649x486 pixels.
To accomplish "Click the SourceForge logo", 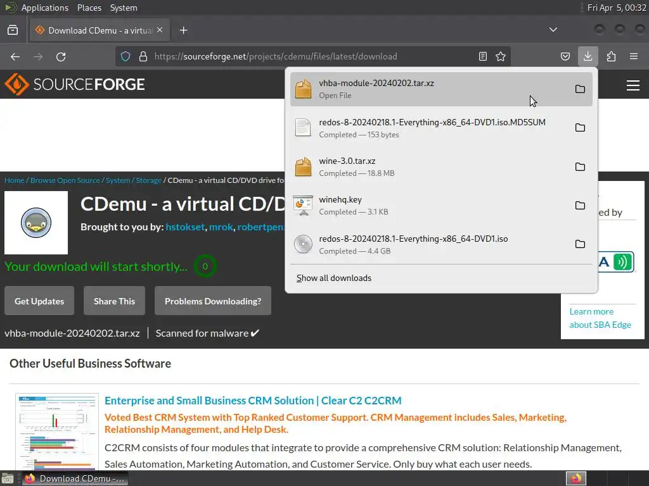I will [75, 84].
